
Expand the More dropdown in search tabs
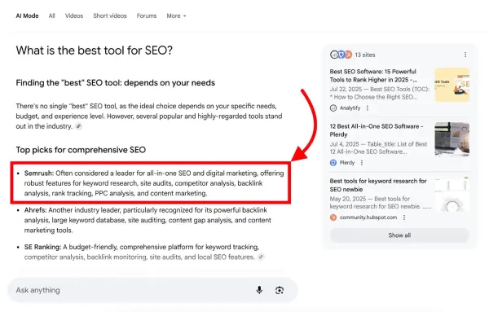coord(176,16)
